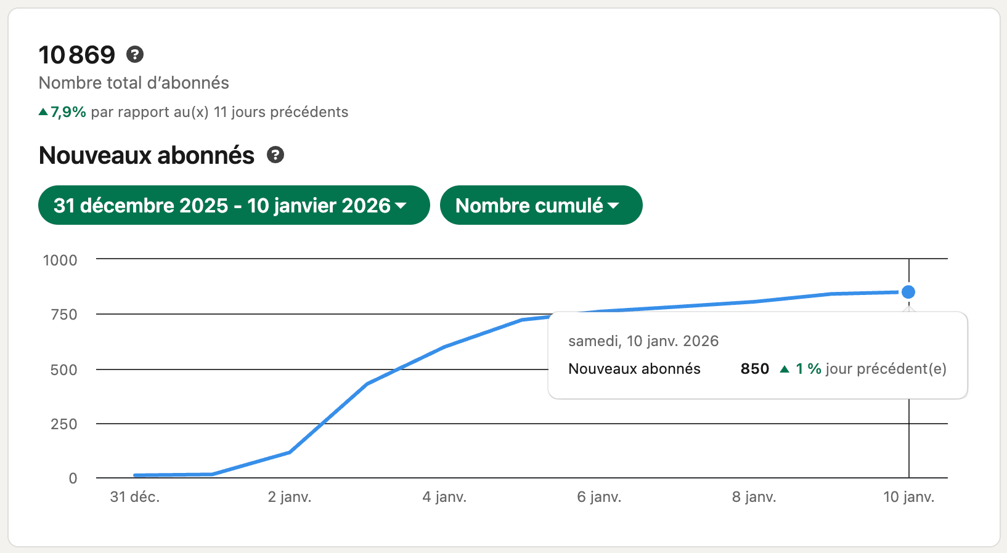Click the 10 janv. x-axis label

click(908, 497)
